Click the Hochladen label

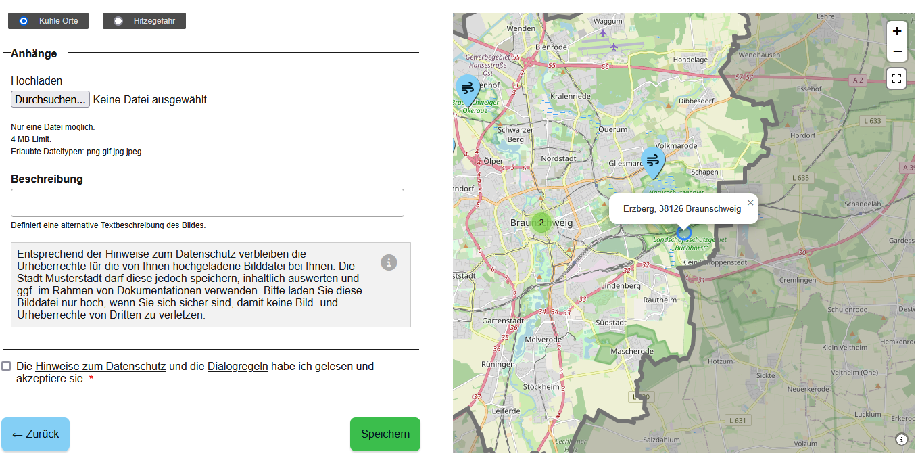point(37,80)
